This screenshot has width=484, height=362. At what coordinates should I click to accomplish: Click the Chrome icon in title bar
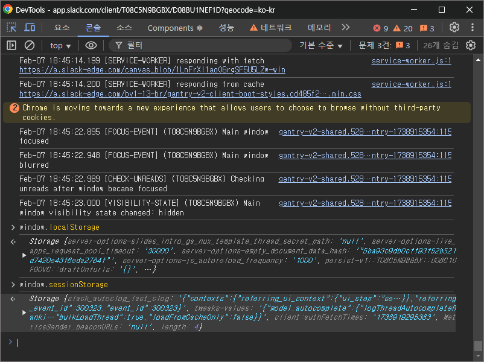pyautogui.click(x=8, y=10)
